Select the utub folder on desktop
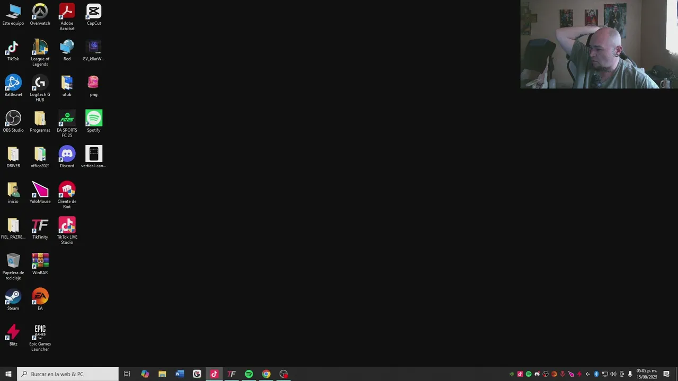Viewport: 678px width, 381px height. coord(67,86)
